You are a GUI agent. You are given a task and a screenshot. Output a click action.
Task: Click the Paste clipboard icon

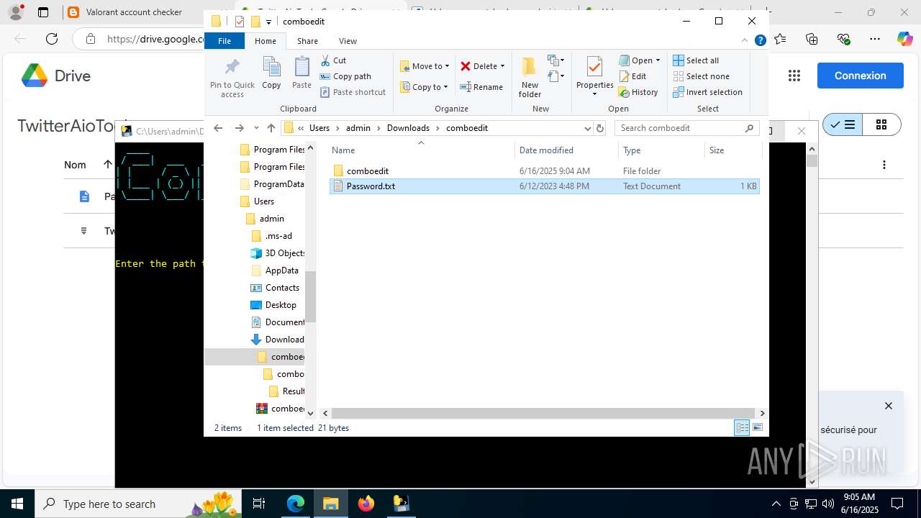coord(301,73)
